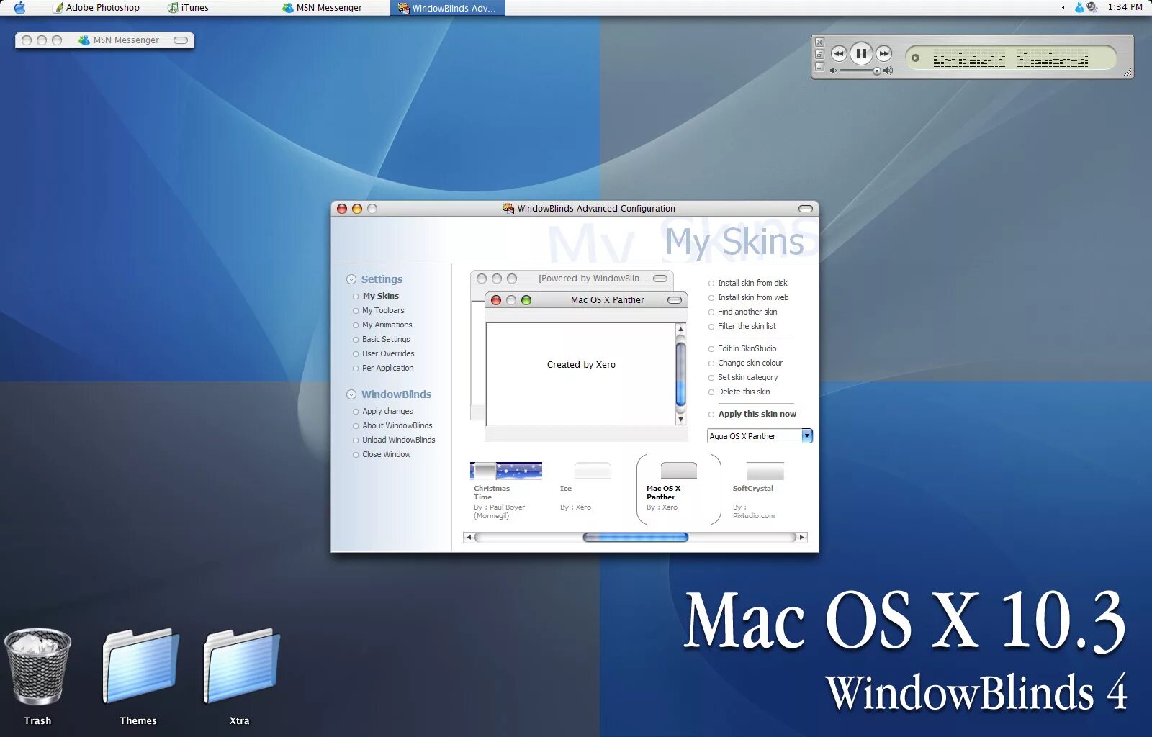Switch to Adobe Photoshop in the top taskbar
The width and height of the screenshot is (1152, 737).
(x=96, y=8)
